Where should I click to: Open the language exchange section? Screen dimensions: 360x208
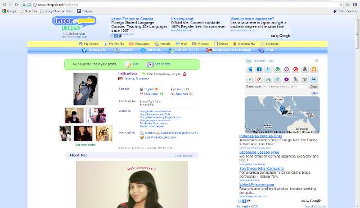click(x=228, y=50)
